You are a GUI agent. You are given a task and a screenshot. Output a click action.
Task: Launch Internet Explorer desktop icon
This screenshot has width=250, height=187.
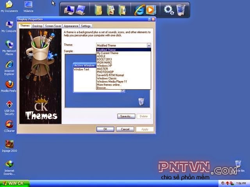point(9,68)
